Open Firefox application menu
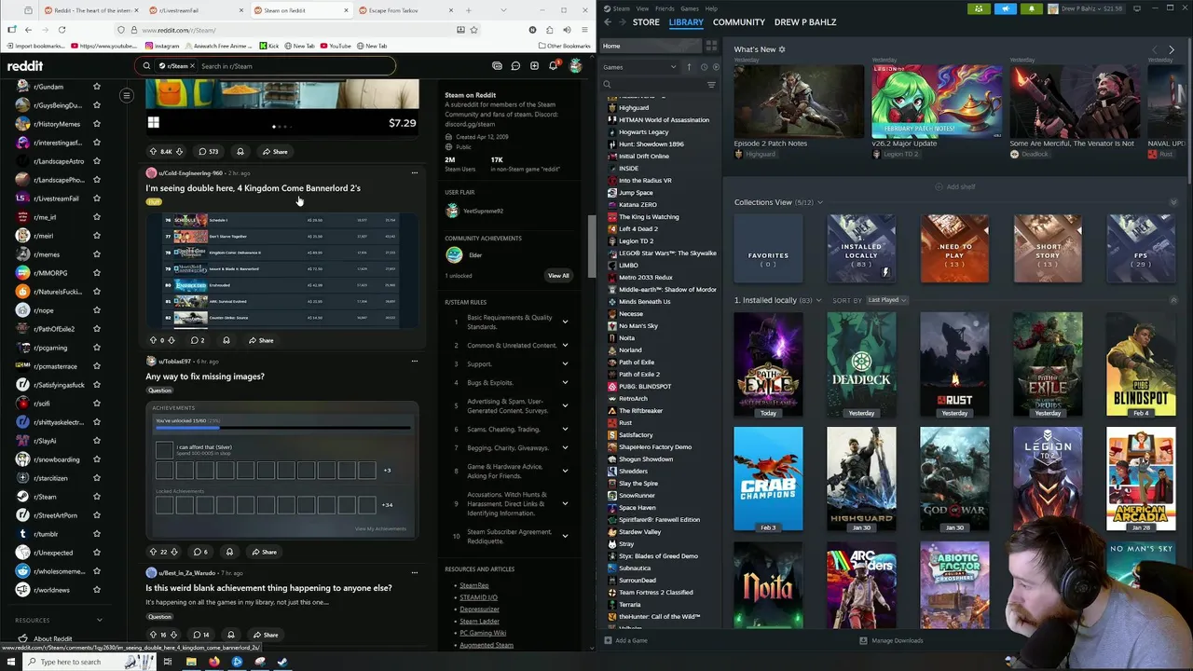 point(584,30)
